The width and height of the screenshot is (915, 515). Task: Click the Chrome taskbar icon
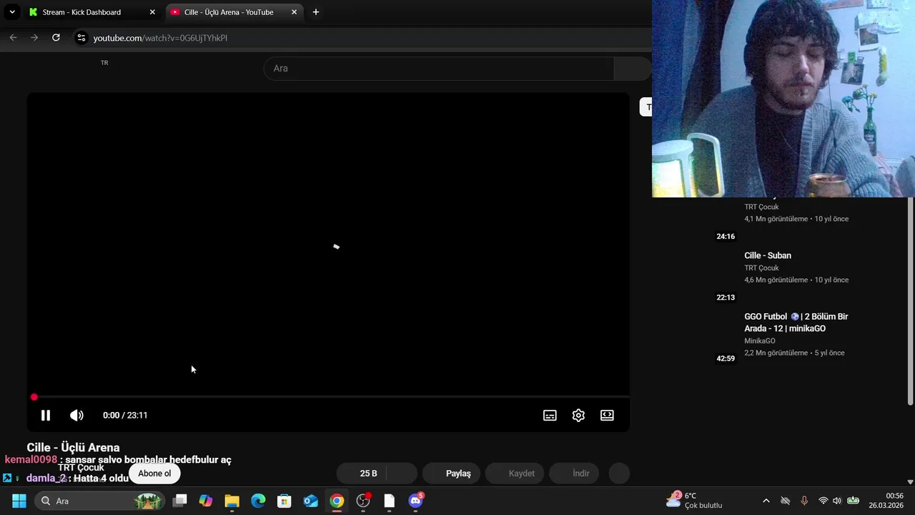click(x=337, y=501)
